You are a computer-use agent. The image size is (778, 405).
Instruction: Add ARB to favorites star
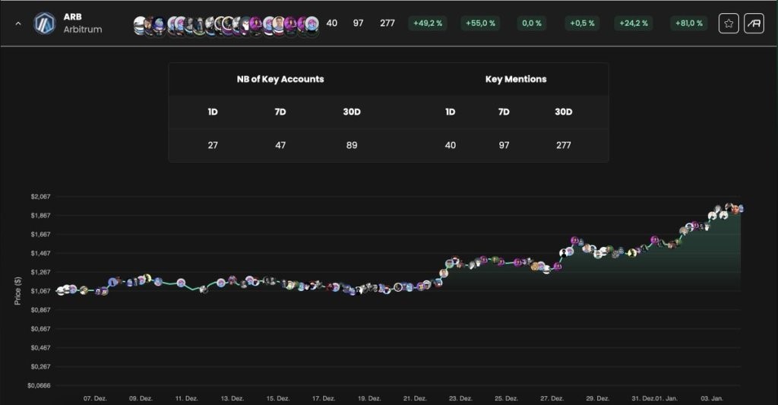click(x=729, y=24)
